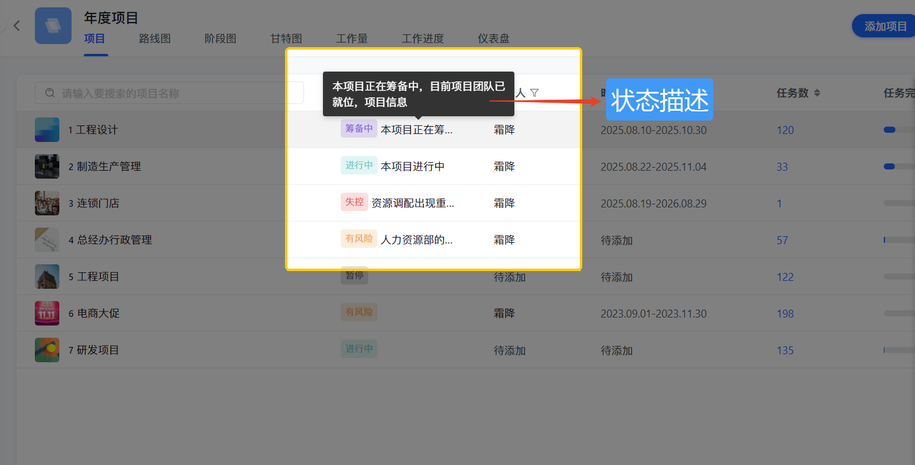Open the 120 task count link

785,129
